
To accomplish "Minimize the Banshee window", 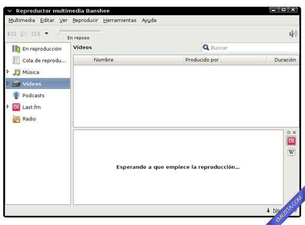I will pos(274,10).
